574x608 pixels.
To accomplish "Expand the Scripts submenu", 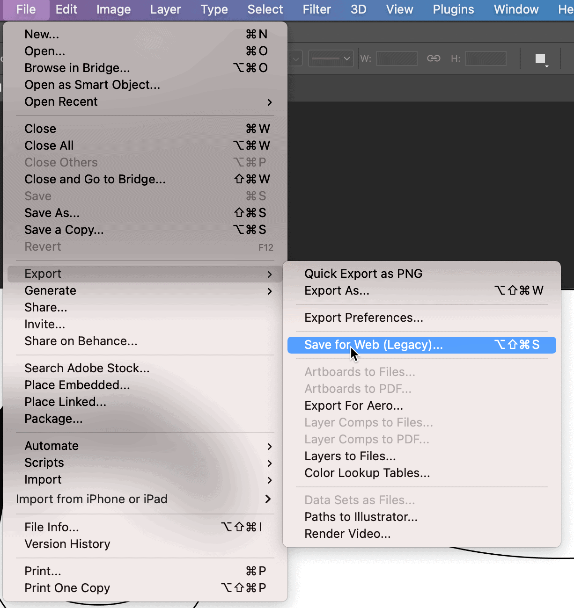I will click(x=145, y=463).
